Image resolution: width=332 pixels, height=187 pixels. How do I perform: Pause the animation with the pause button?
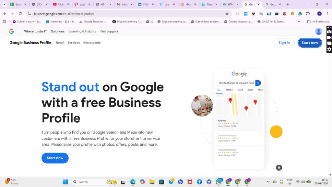tap(279, 168)
